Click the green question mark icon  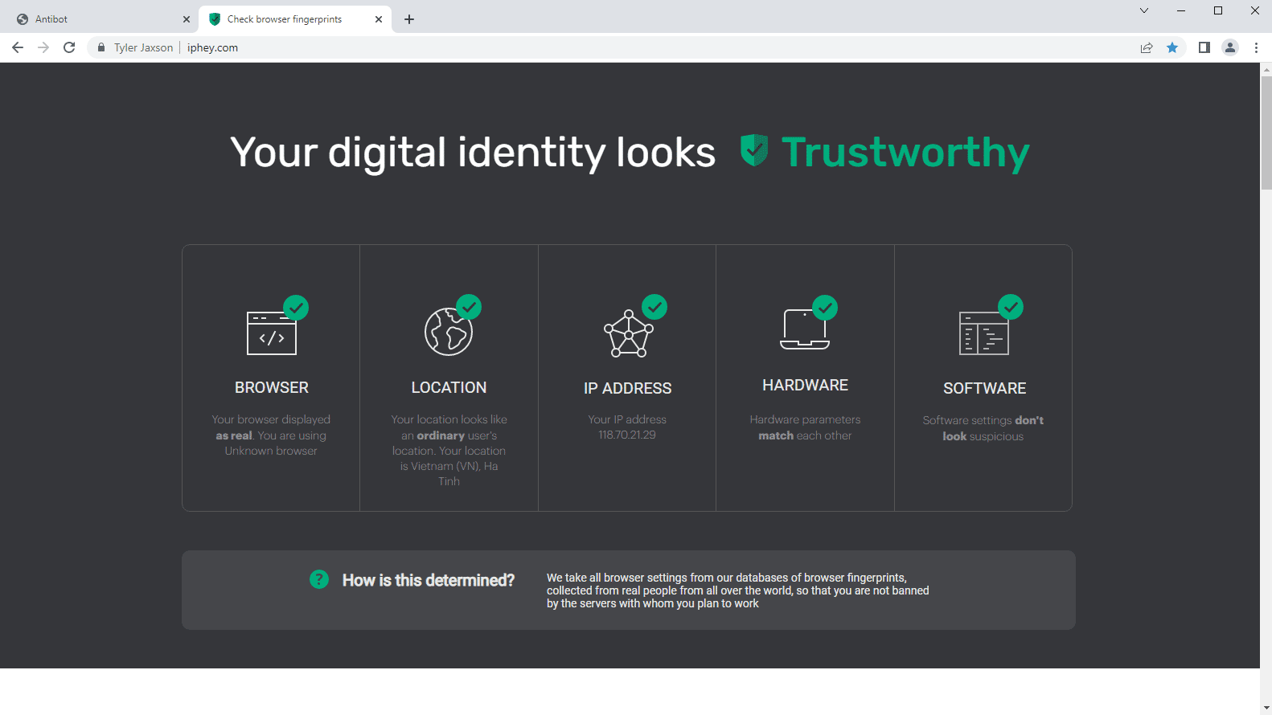(319, 579)
